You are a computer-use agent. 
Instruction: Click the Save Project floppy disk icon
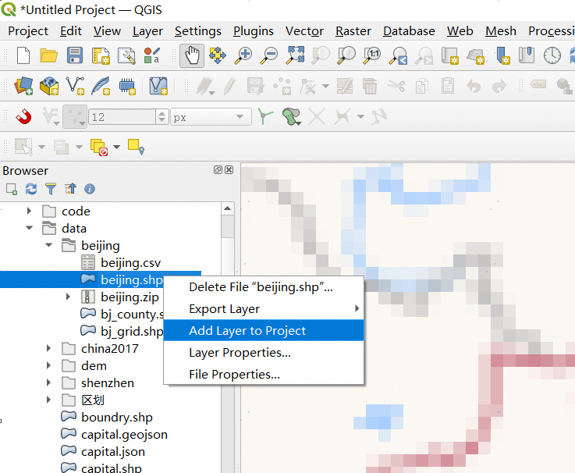pyautogui.click(x=75, y=55)
